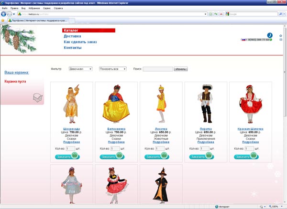This screenshot has width=287, height=209.
Task: Click the browser Forward arrow button
Action: 10,14
